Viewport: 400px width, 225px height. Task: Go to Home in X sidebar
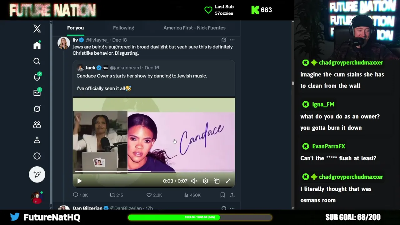click(x=37, y=45)
